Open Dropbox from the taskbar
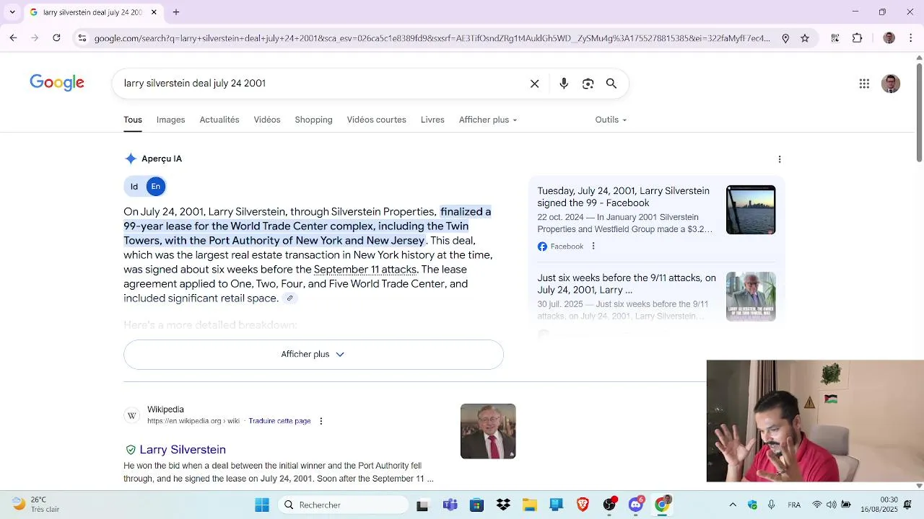924x519 pixels. (503, 505)
